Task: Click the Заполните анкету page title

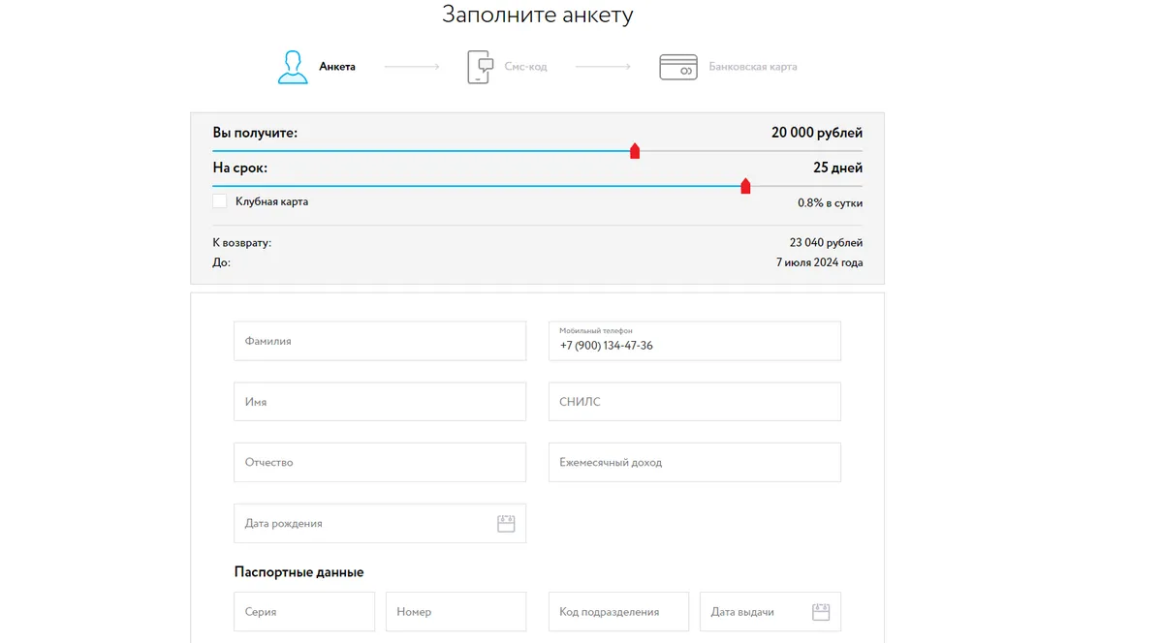Action: [538, 15]
